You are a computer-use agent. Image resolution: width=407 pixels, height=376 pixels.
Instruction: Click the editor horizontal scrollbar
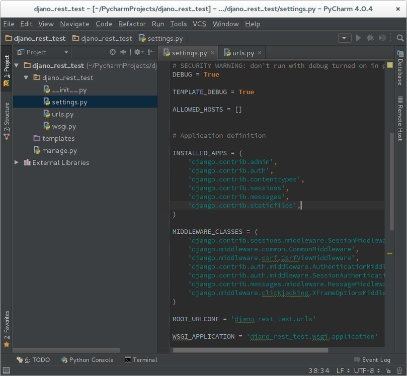251,350
